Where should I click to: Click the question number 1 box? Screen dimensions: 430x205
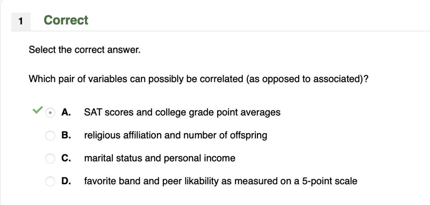21,21
